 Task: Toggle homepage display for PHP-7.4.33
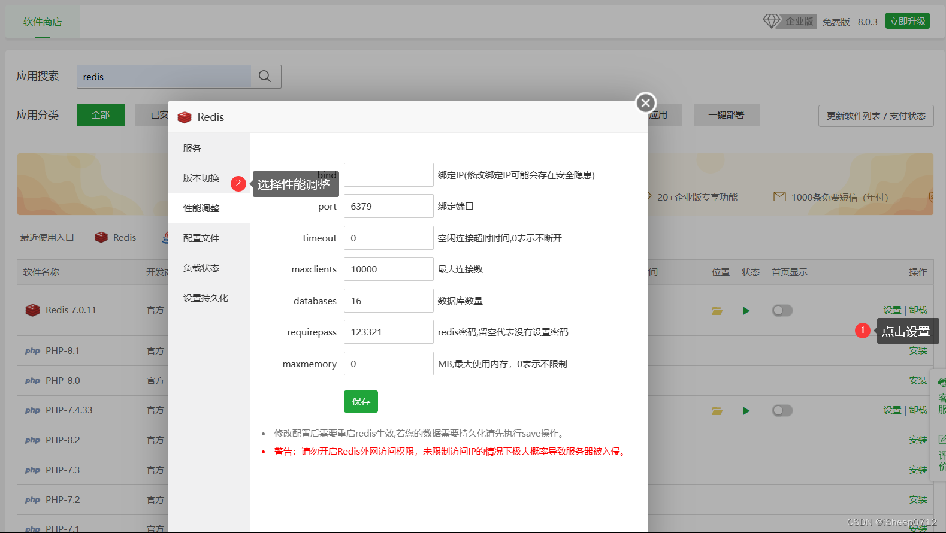click(782, 411)
